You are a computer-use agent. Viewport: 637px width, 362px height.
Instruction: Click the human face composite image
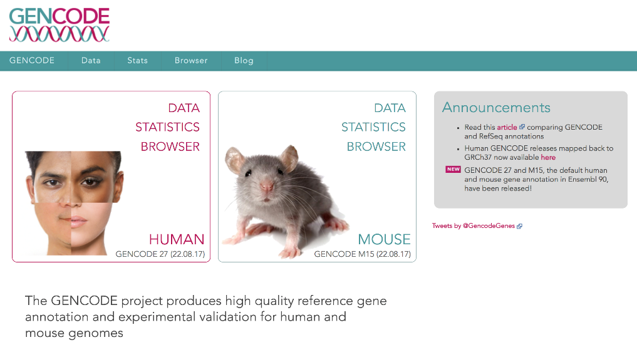click(74, 200)
